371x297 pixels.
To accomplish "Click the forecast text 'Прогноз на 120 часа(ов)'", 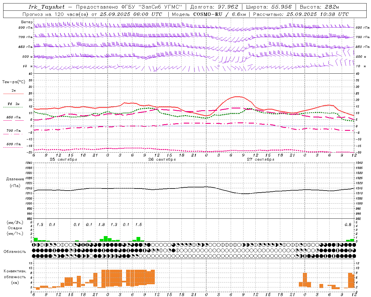I will 56,14.
